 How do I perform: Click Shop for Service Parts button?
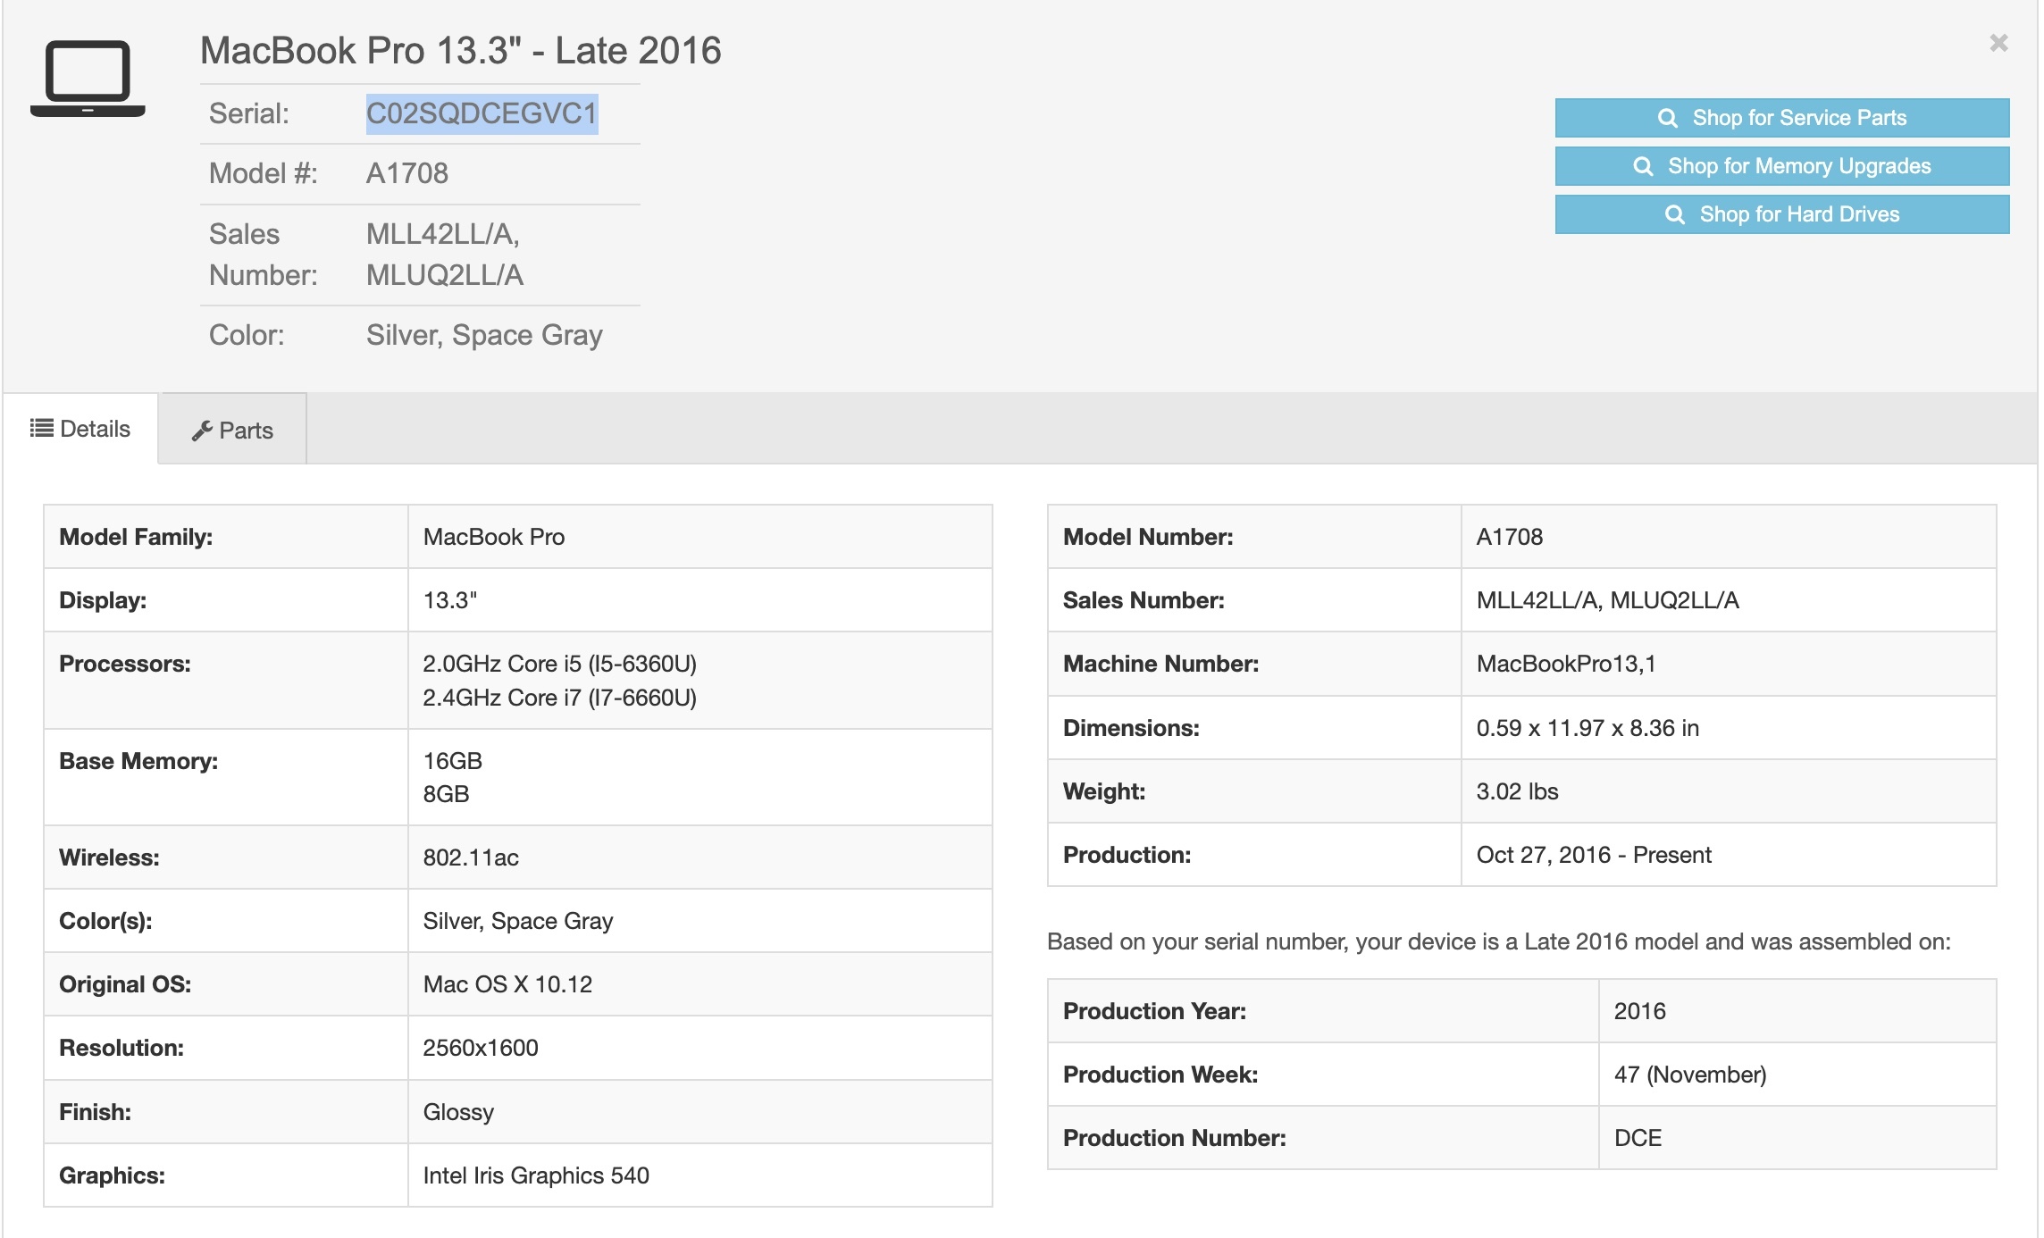point(1781,118)
